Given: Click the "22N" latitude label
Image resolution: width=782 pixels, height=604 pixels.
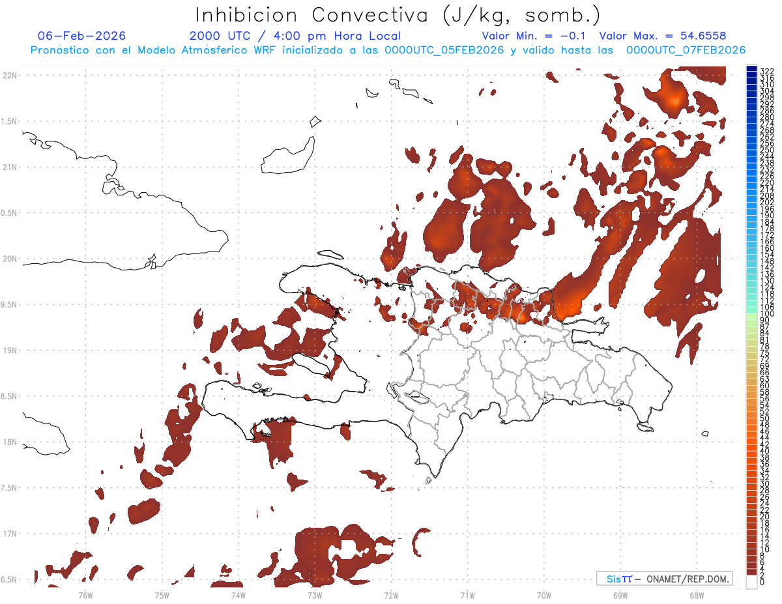Looking at the screenshot, I should pyautogui.click(x=10, y=76).
